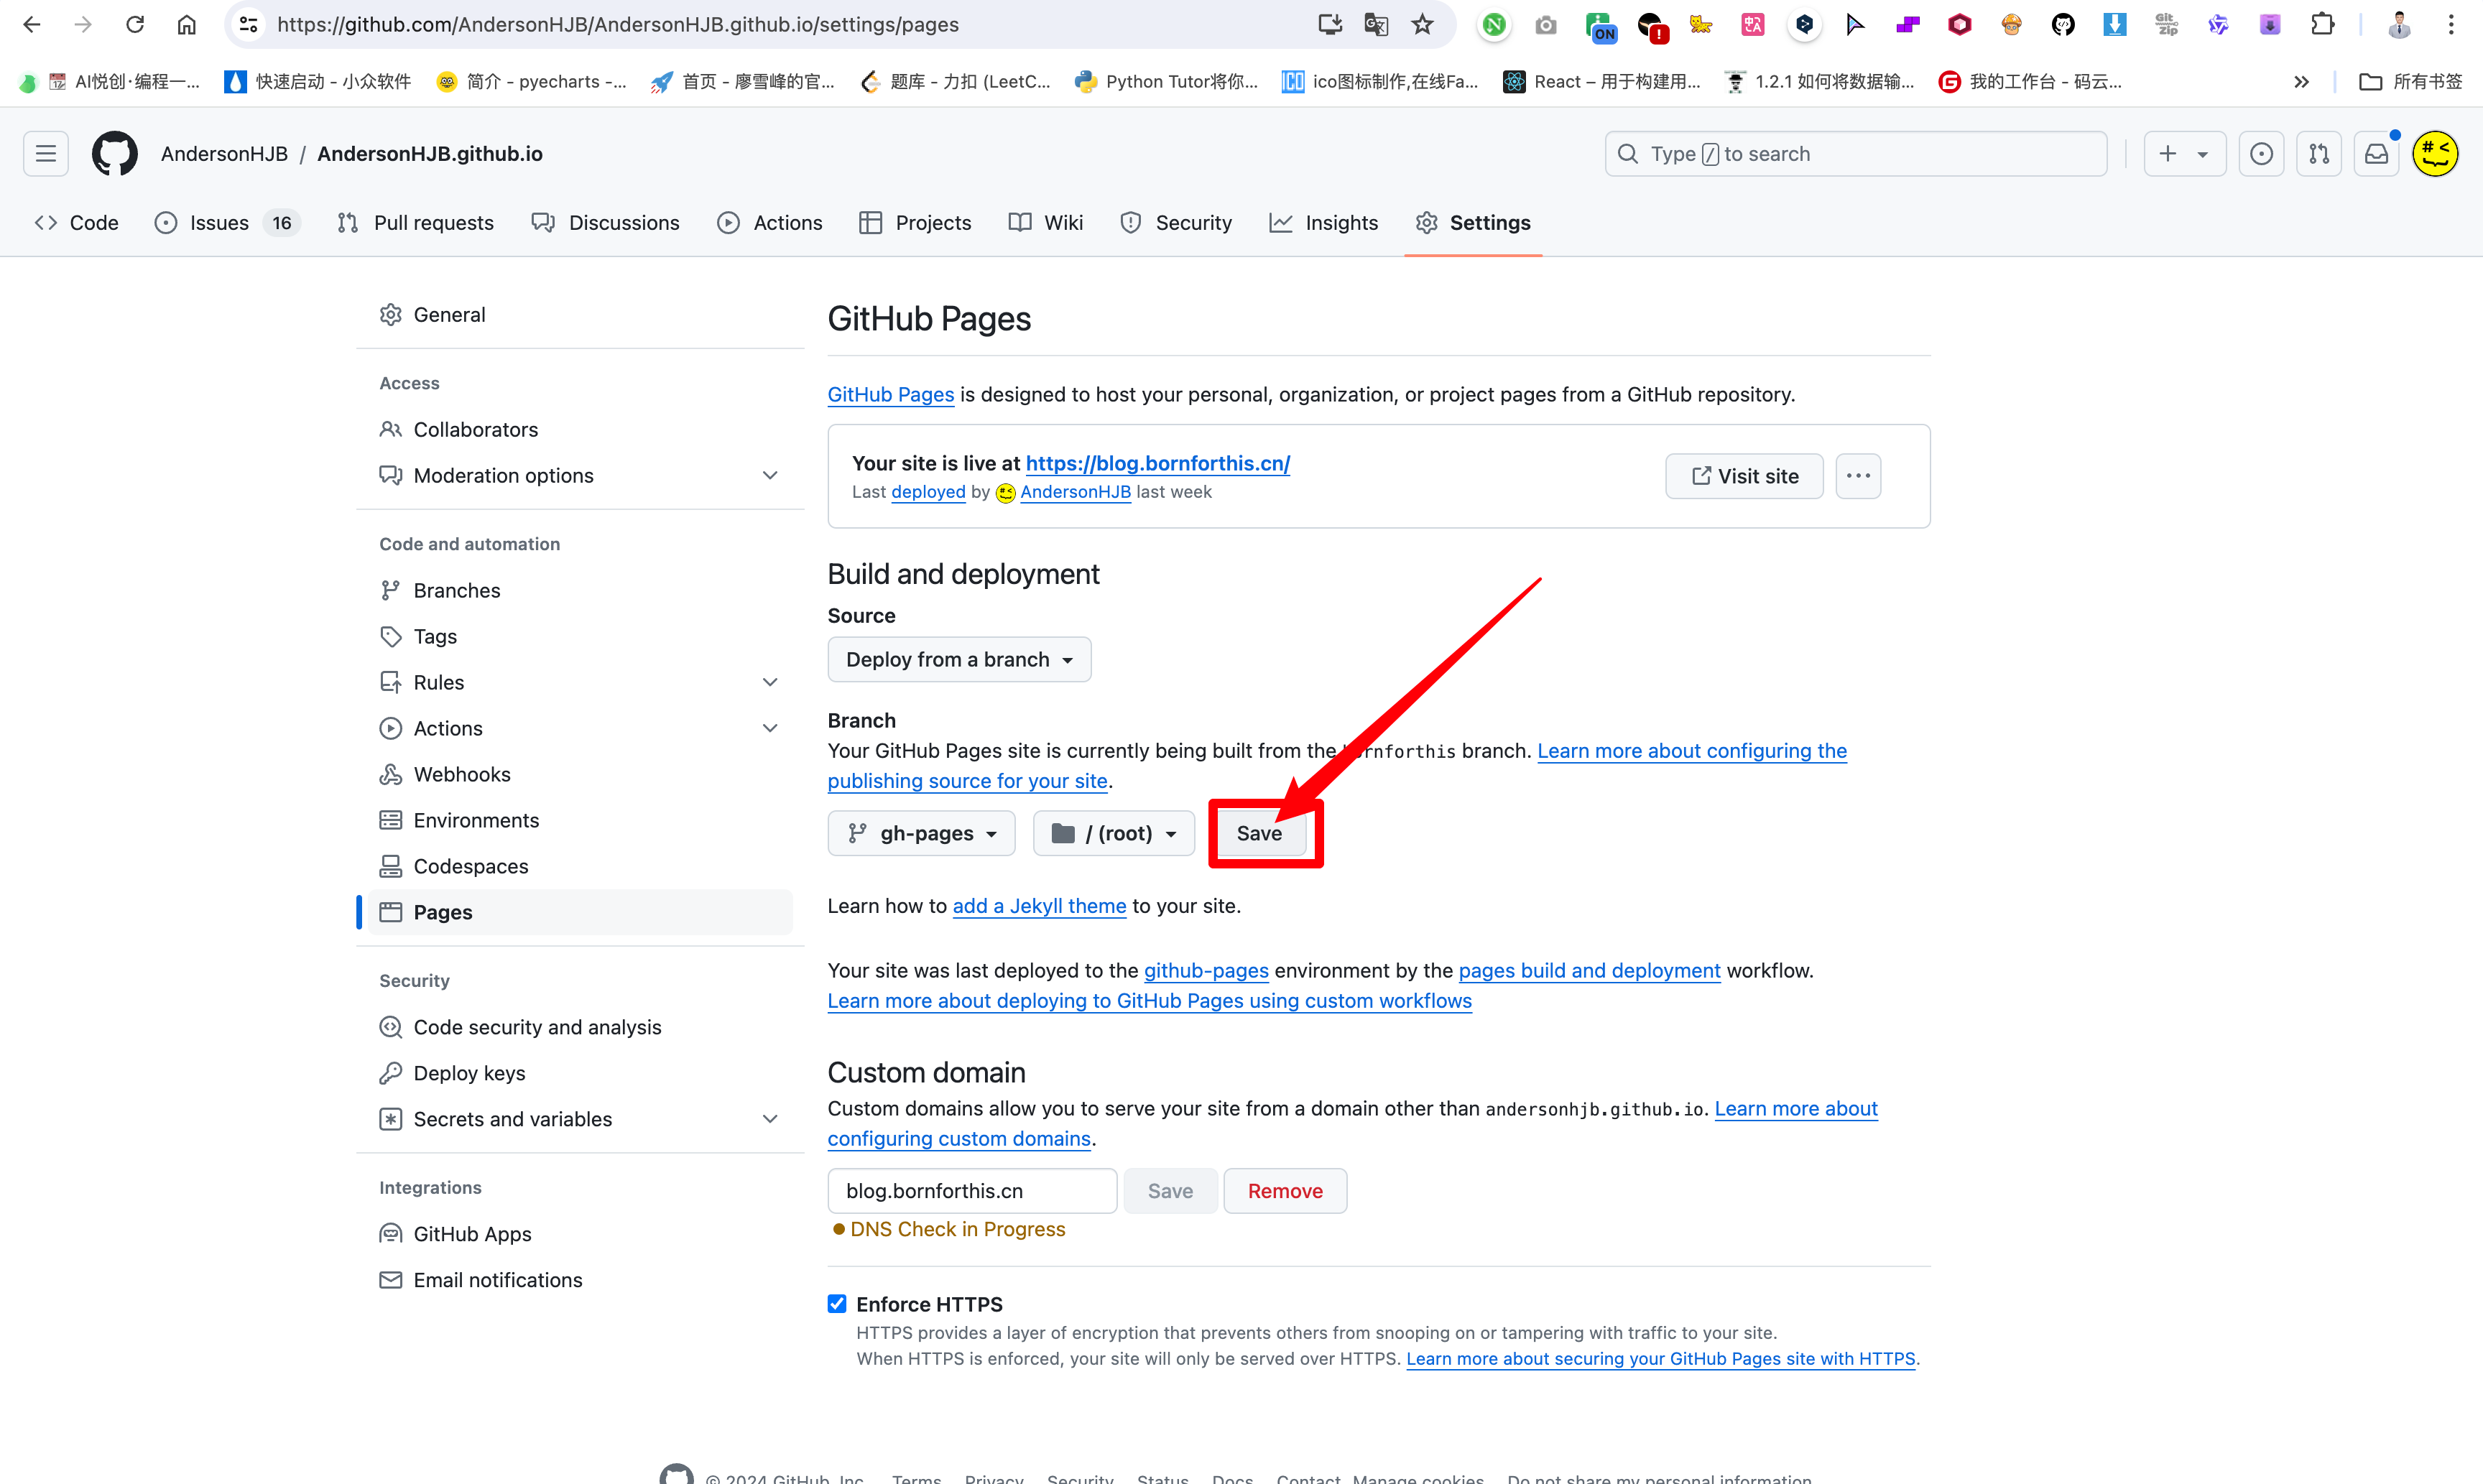Click the camera extension icon
2483x1484 pixels.
click(x=1546, y=24)
